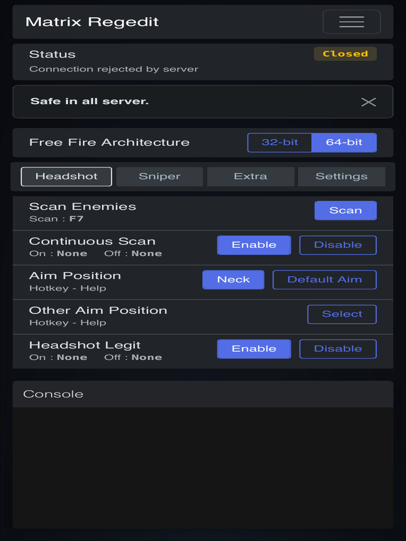The image size is (406, 541).
Task: Click the Matrix Regedit title
Action: pos(92,22)
